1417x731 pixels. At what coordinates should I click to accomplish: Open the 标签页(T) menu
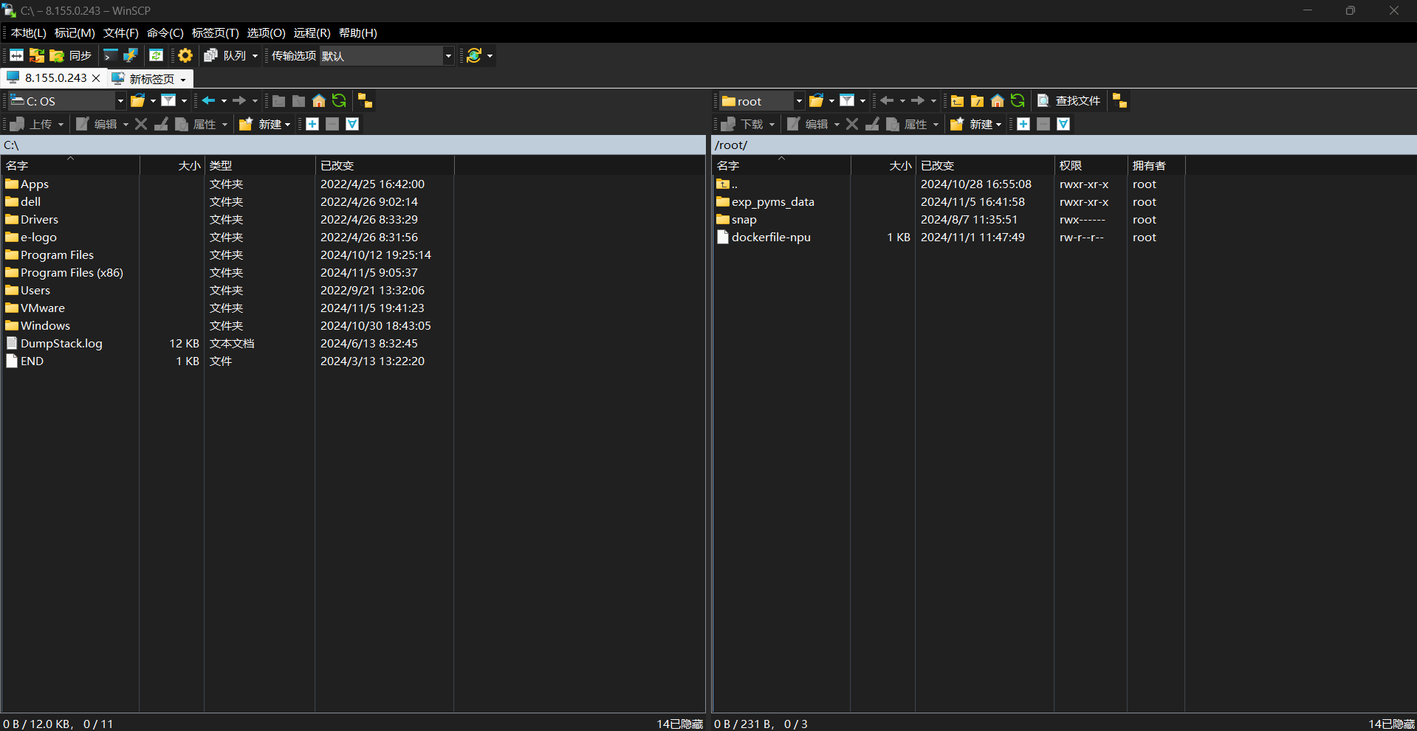point(216,32)
